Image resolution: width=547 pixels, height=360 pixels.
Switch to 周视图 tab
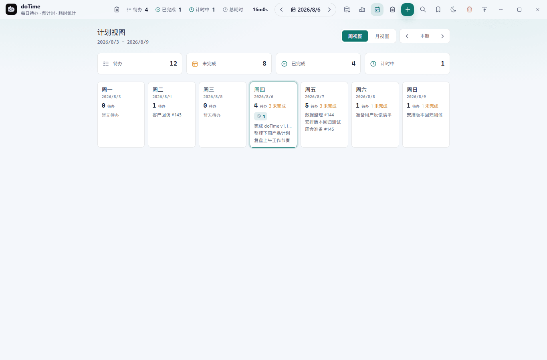(355, 36)
